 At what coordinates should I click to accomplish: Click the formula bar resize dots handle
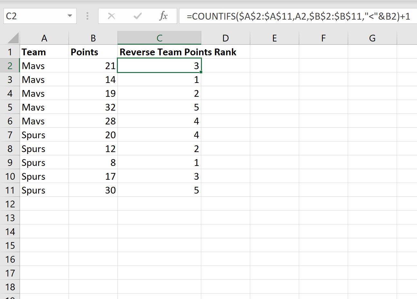click(x=87, y=16)
